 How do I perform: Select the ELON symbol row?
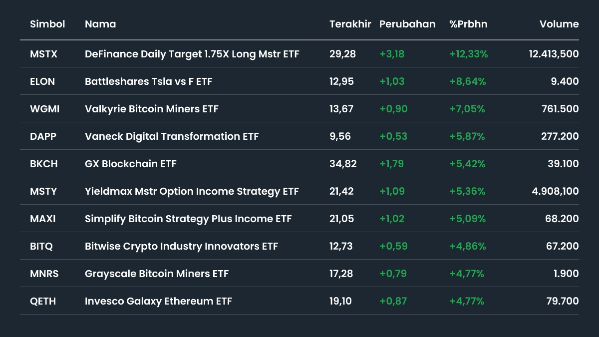tap(42, 81)
